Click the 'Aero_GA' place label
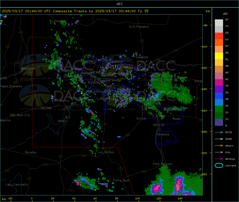 pyautogui.click(x=159, y=125)
